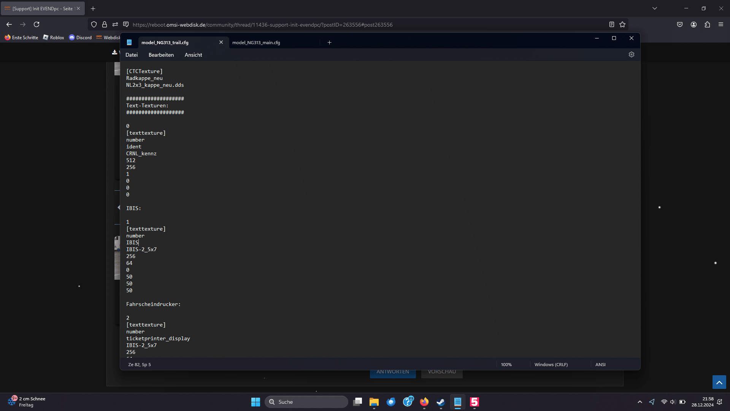Open the Datei menu
The width and height of the screenshot is (730, 411).
(x=132, y=55)
